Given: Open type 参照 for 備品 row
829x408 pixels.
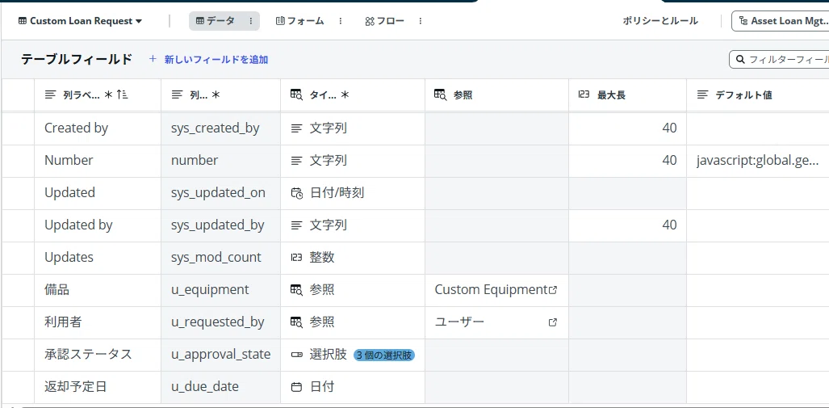Looking at the screenshot, I should [353, 289].
